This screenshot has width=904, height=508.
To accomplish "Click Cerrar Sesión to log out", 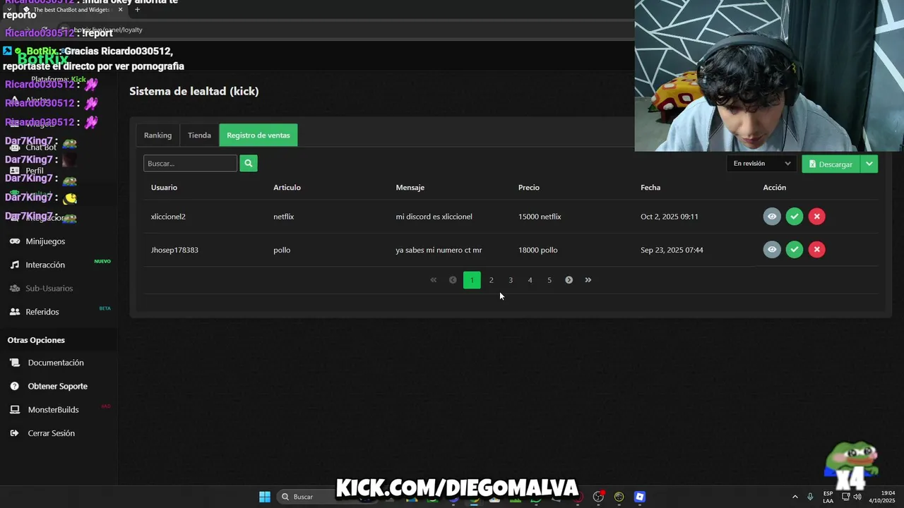I will tap(51, 433).
